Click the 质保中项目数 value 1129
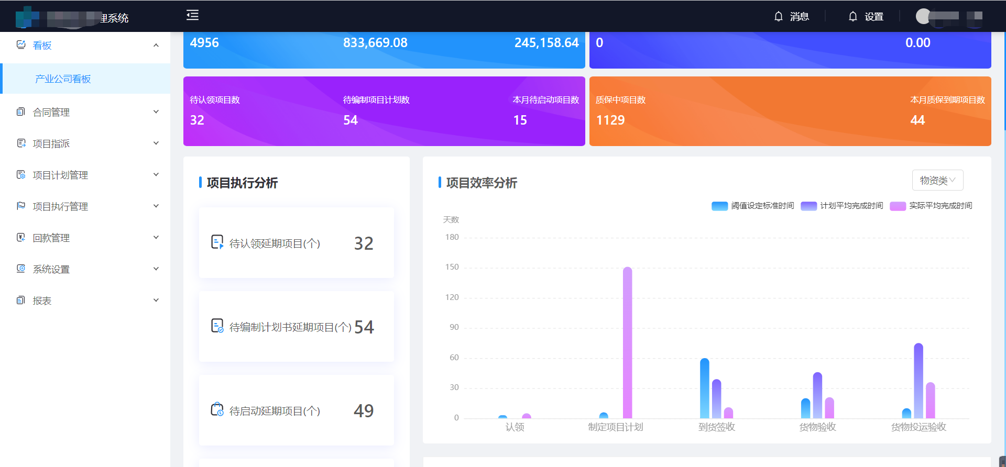This screenshot has height=467, width=1006. pyautogui.click(x=610, y=120)
